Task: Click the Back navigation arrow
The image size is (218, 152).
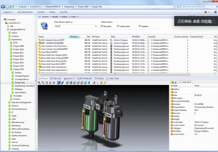Action: tap(3, 6)
